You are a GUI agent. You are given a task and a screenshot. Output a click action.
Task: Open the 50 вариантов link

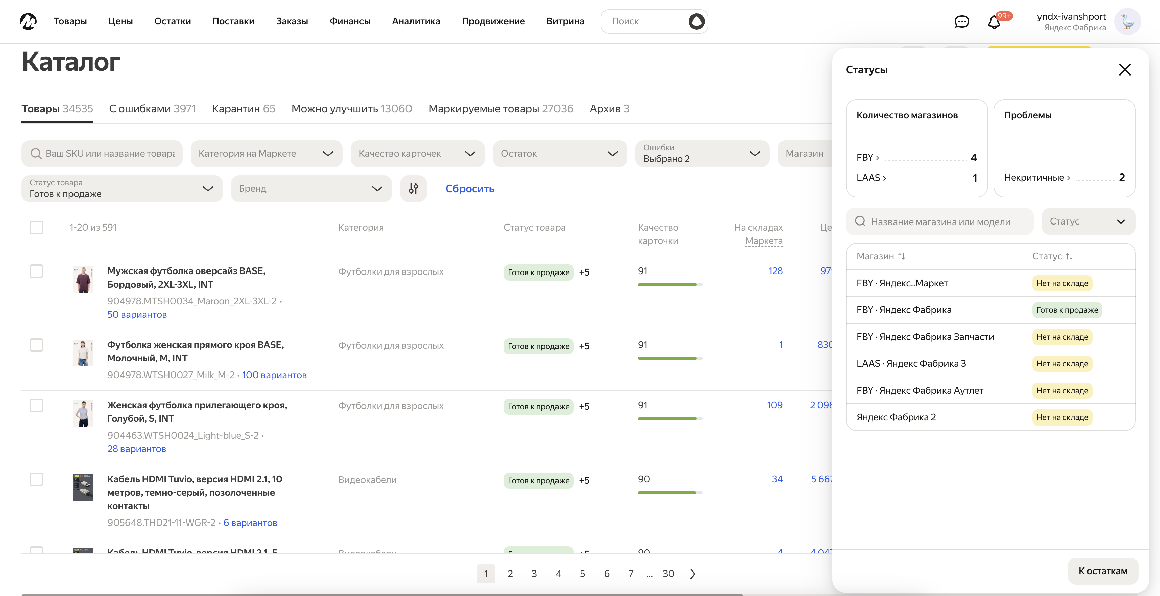(x=137, y=315)
